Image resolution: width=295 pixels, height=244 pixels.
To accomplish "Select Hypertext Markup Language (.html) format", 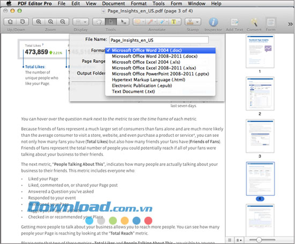I will (160, 79).
